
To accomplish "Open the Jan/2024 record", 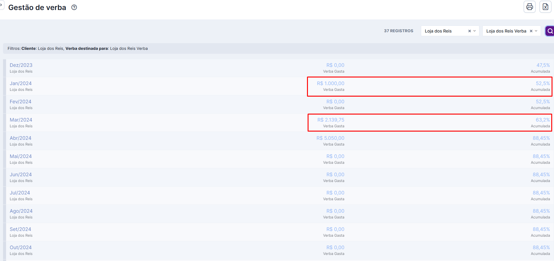I will (x=21, y=83).
